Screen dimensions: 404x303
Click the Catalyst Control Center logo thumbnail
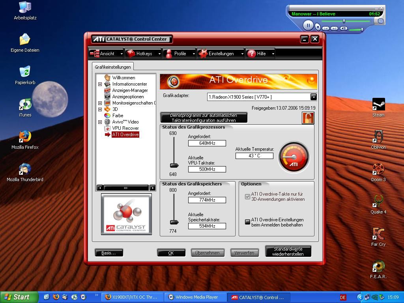[x=126, y=214]
